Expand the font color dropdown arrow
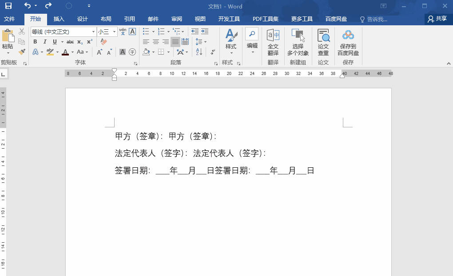Viewport: 453px width, 276px height. [x=72, y=51]
